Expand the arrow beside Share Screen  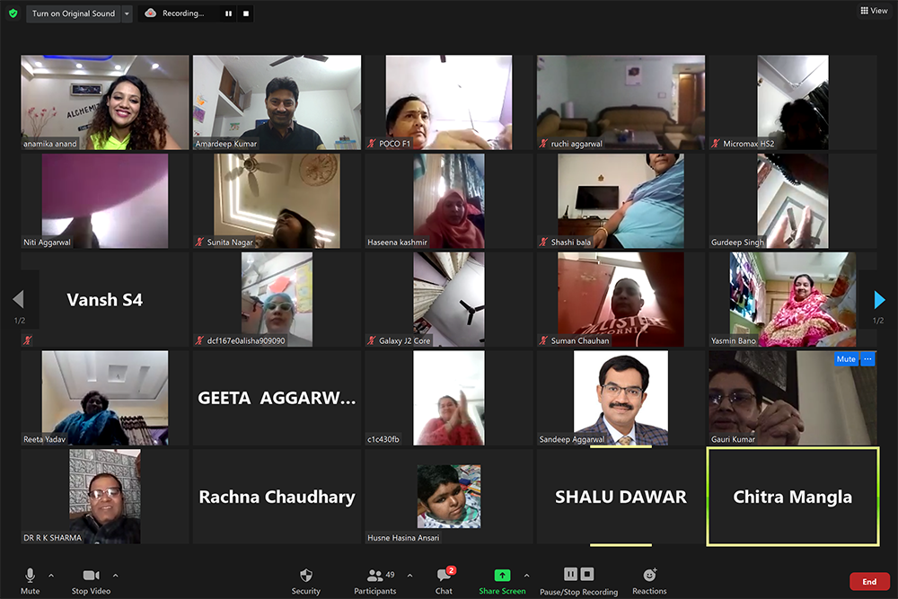click(x=526, y=576)
